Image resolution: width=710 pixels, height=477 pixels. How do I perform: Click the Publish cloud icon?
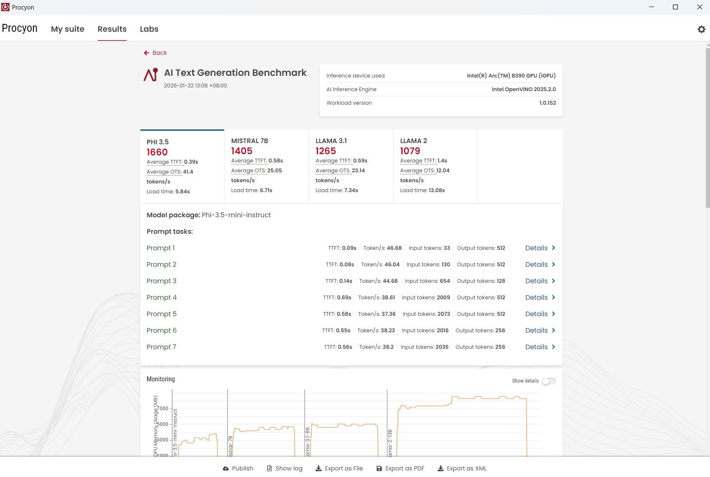[226, 468]
